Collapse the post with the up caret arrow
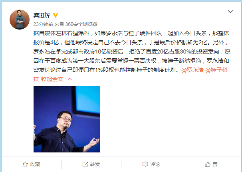This screenshot has height=172, width=242. 69,79
